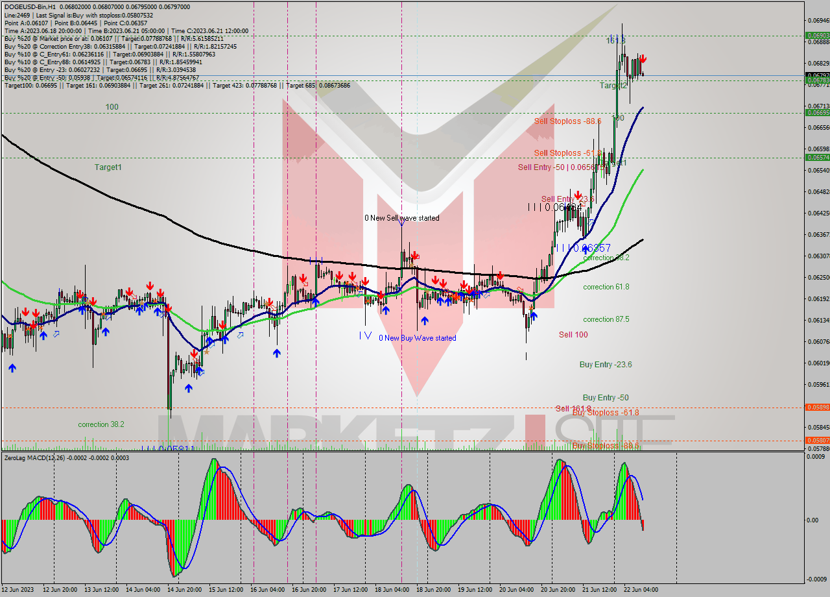This screenshot has height=597, width=830.
Task: Click the 'Buy Entry -23.6' label
Action: [606, 365]
